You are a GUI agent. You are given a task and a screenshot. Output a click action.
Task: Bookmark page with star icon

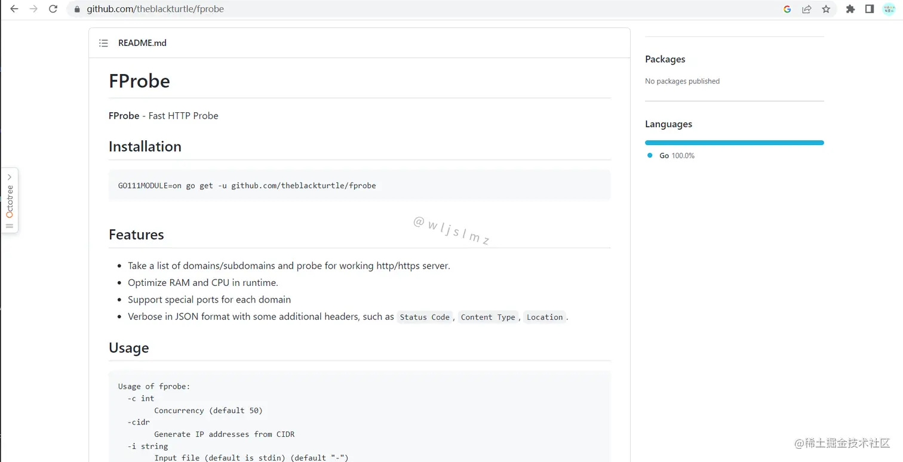(826, 9)
